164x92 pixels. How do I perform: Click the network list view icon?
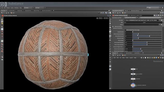[143, 58]
